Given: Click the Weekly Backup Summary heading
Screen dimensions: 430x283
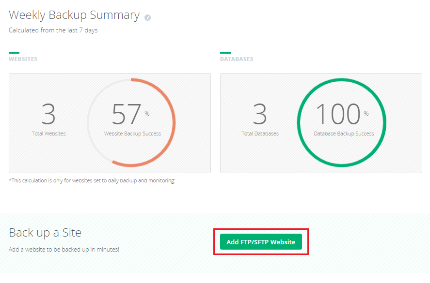Looking at the screenshot, I should pyautogui.click(x=74, y=15).
